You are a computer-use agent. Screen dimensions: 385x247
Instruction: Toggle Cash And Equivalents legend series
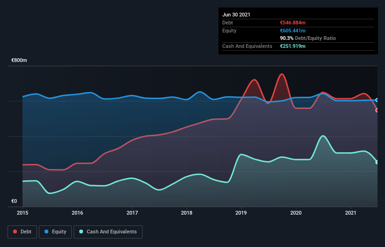tap(108, 232)
